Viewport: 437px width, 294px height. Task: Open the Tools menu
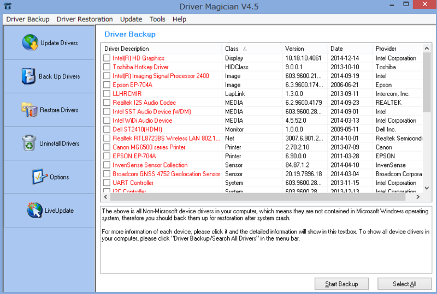(x=157, y=19)
